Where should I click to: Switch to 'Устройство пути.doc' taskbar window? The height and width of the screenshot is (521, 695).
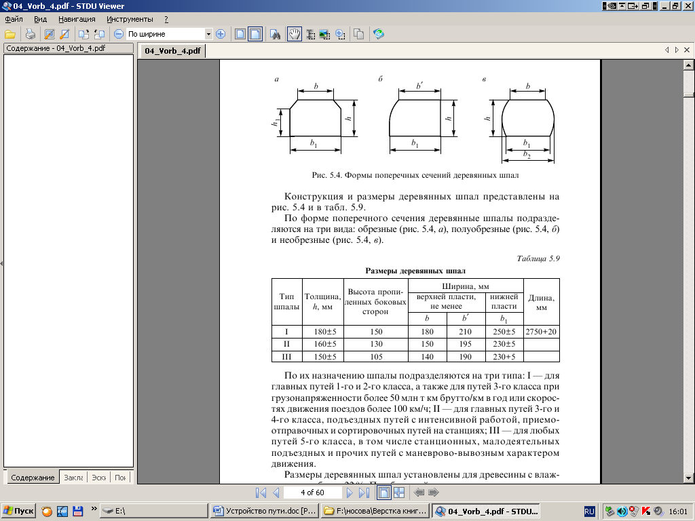(265, 512)
